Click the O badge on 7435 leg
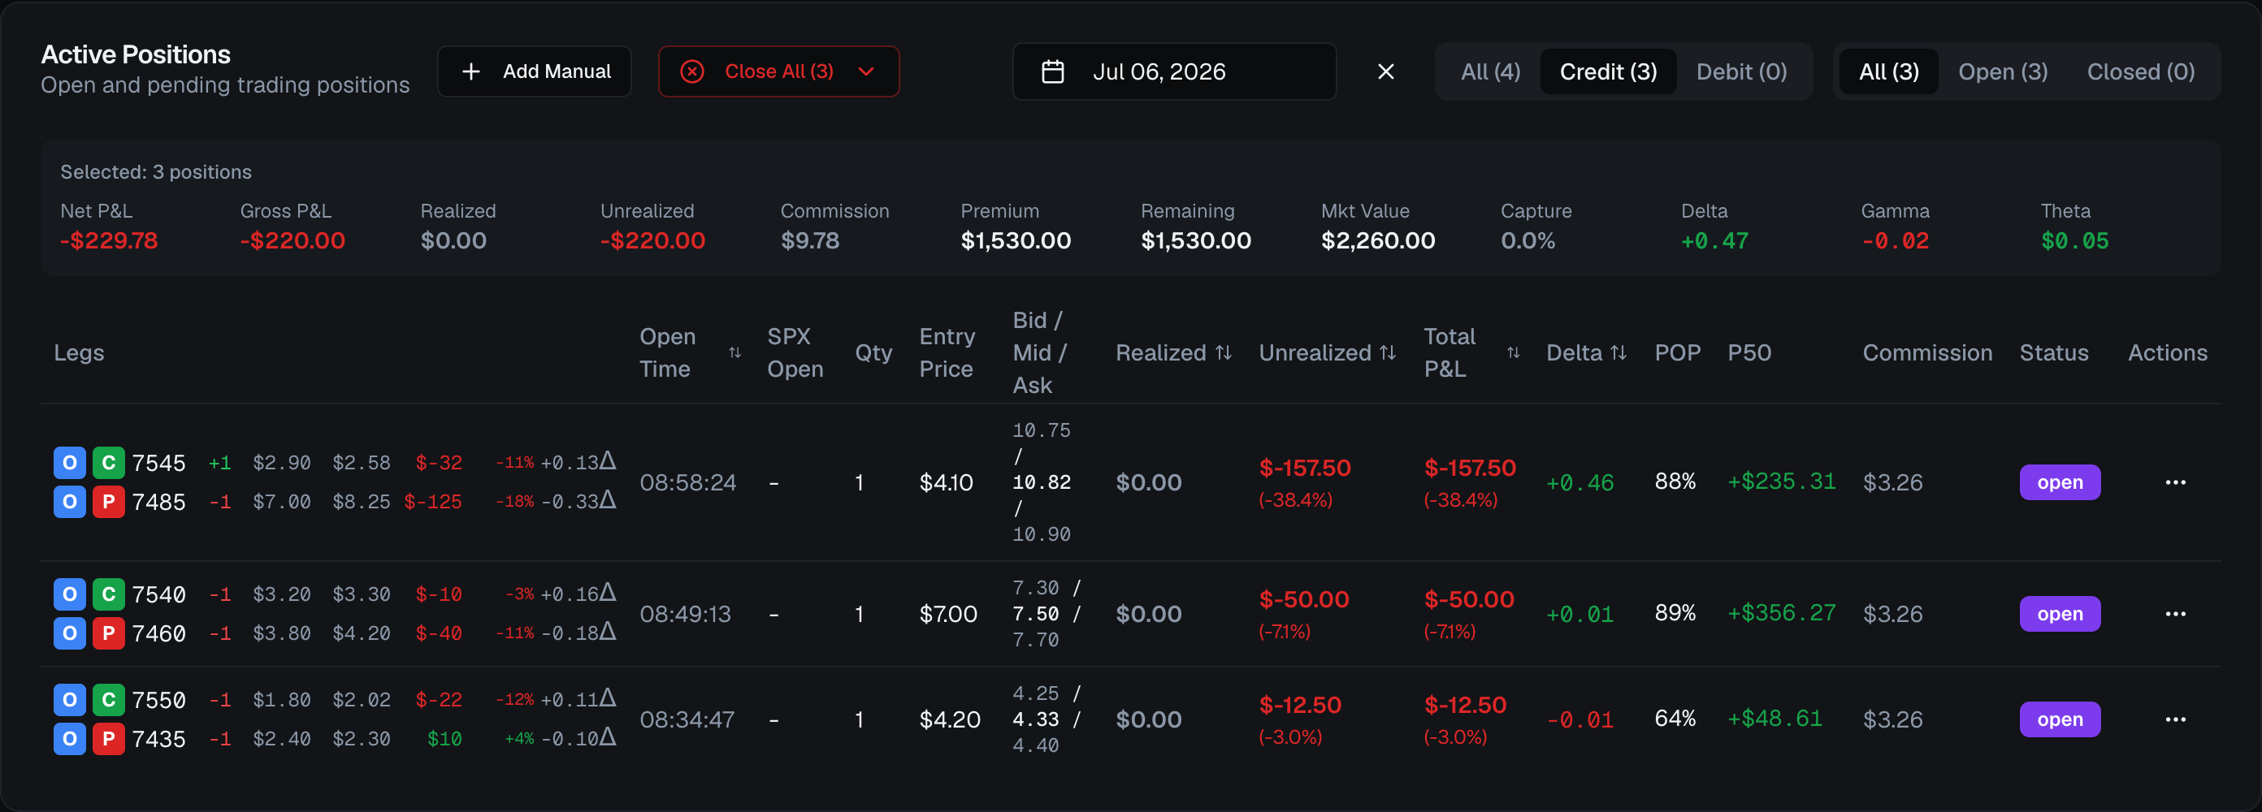The image size is (2262, 812). [69, 739]
